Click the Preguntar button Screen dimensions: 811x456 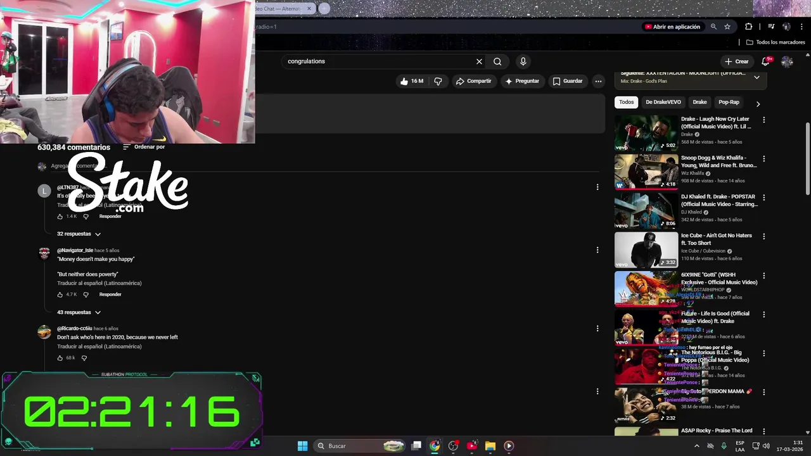[x=522, y=81]
